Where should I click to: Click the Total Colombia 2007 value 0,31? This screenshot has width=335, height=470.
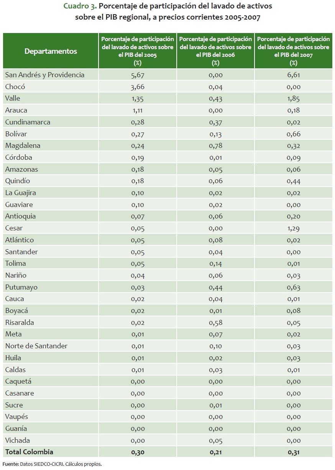point(294,452)
